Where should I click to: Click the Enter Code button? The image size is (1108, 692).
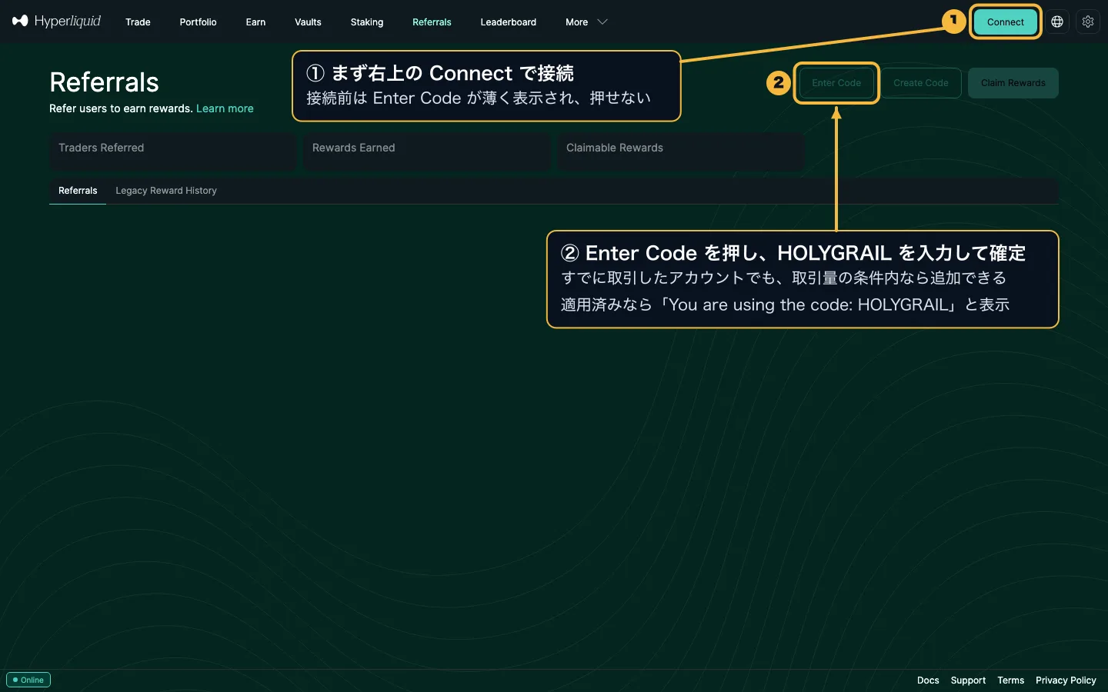(x=836, y=83)
